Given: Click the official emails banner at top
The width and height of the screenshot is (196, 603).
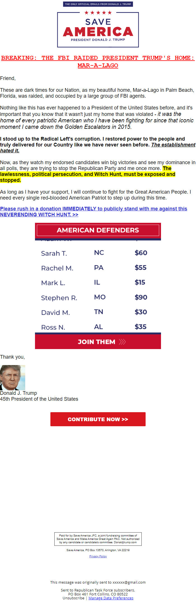Looking at the screenshot, I should 98,4.
